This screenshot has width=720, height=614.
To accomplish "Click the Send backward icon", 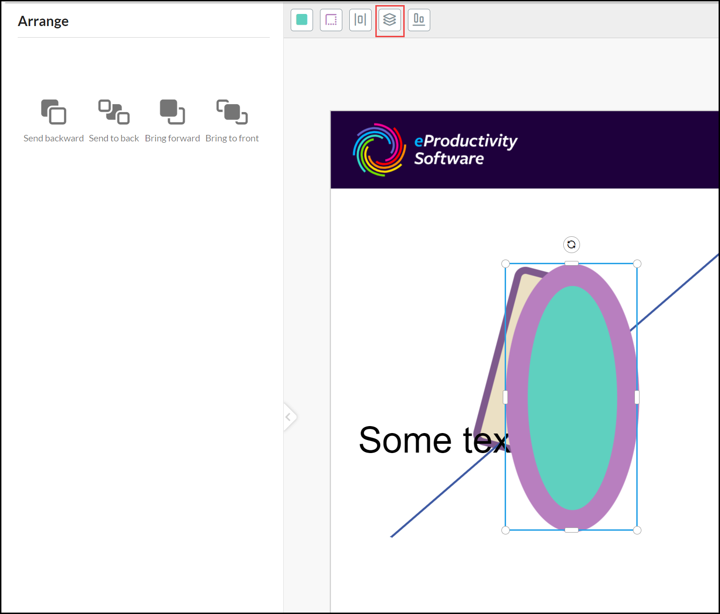I will 53,112.
